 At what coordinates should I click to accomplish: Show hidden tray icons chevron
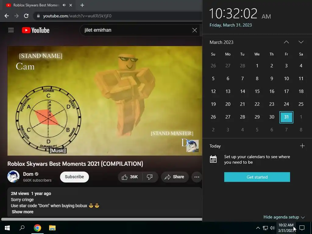(258, 228)
